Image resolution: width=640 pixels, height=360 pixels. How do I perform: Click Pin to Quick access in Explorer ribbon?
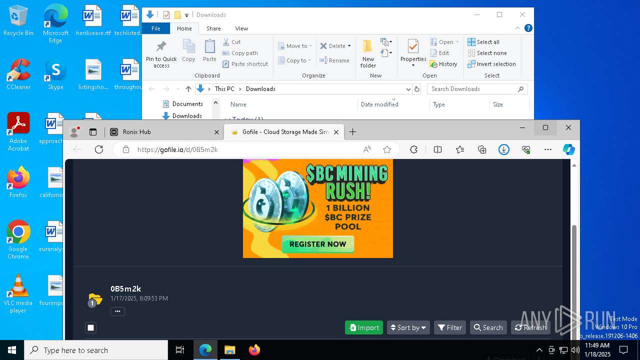(x=161, y=54)
